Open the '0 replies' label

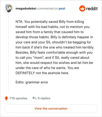pos(44,98)
